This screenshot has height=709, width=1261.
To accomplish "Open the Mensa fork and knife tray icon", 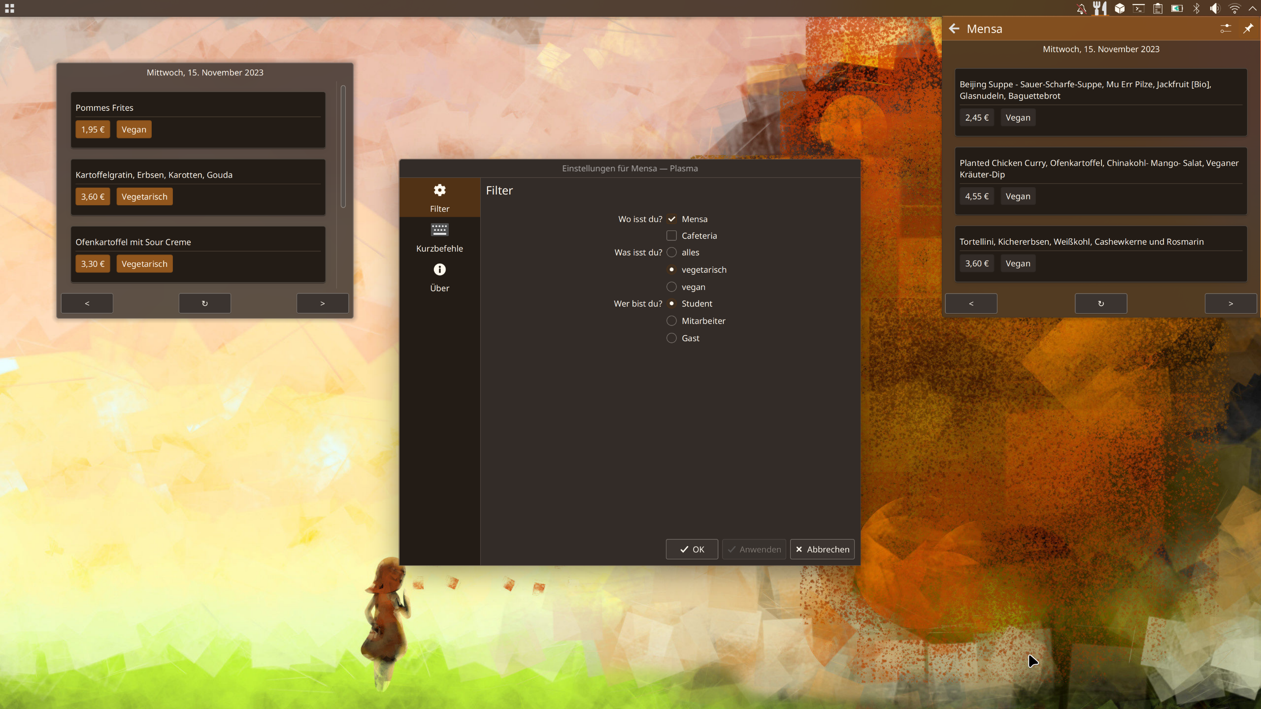I will click(x=1100, y=8).
